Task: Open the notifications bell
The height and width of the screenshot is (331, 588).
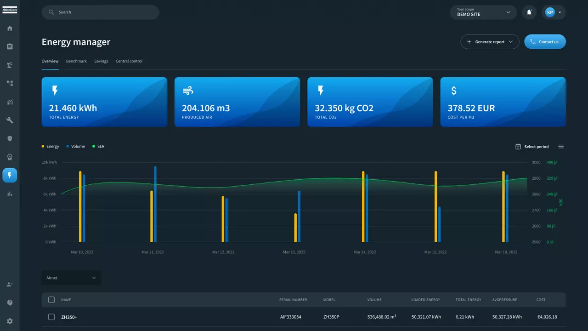Action: [529, 12]
